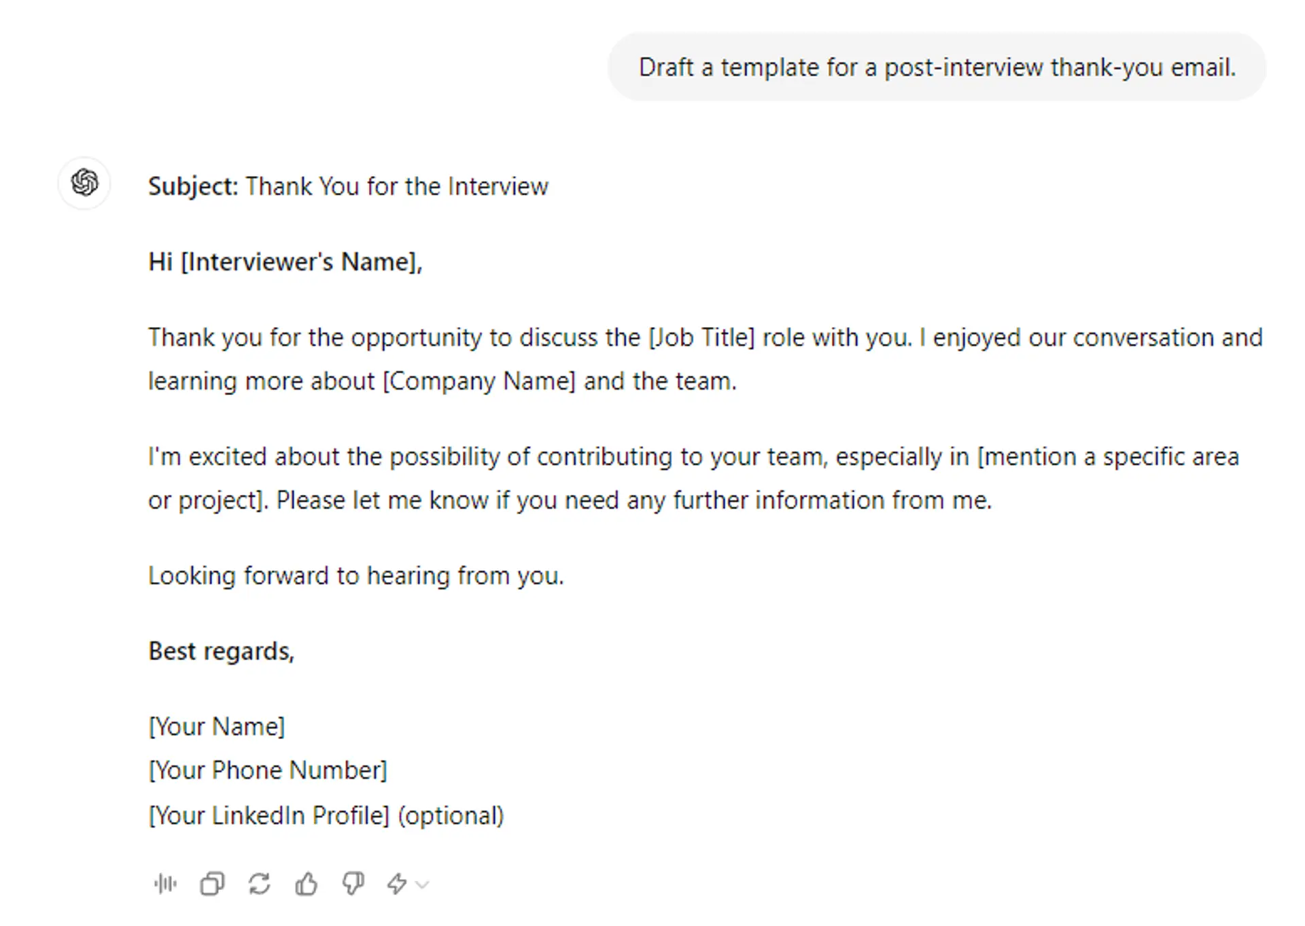Click the [Your LinkedIn Profile] placeholder
Screen dimensions: 1305x926
pos(269,815)
